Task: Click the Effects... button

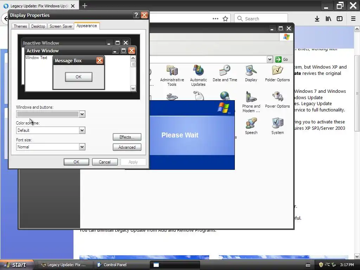Action: (x=127, y=137)
